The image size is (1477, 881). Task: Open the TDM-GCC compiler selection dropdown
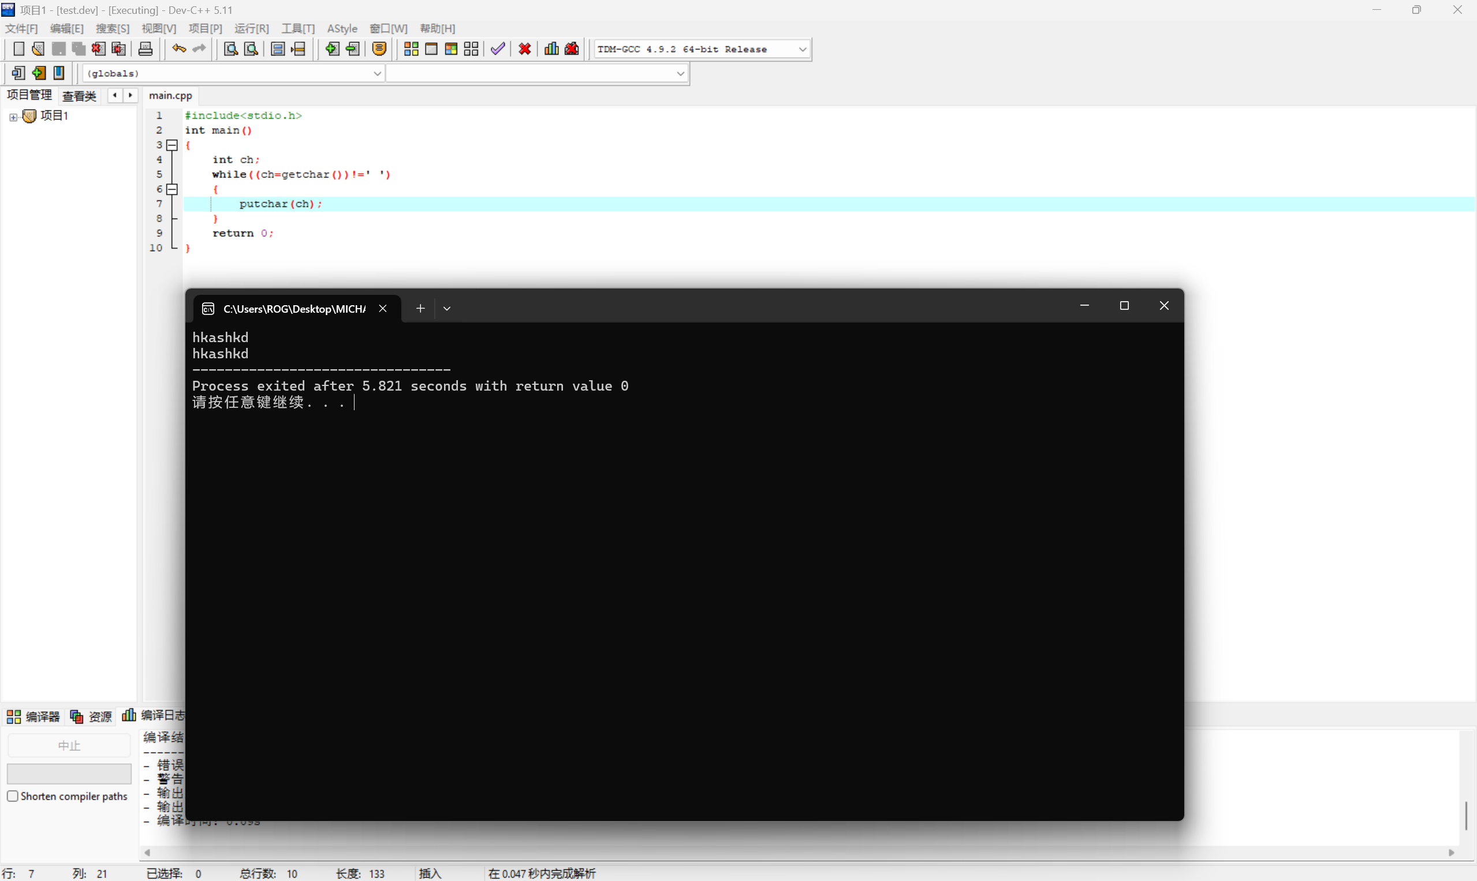click(802, 49)
